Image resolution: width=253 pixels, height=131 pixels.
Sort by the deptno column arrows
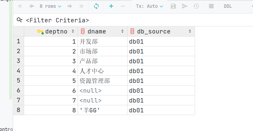click(x=73, y=31)
